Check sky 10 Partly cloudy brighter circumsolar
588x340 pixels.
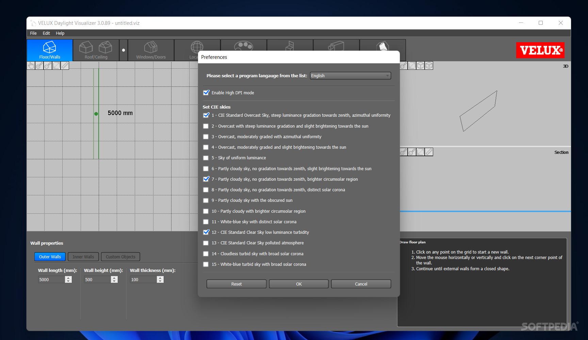[x=206, y=211]
